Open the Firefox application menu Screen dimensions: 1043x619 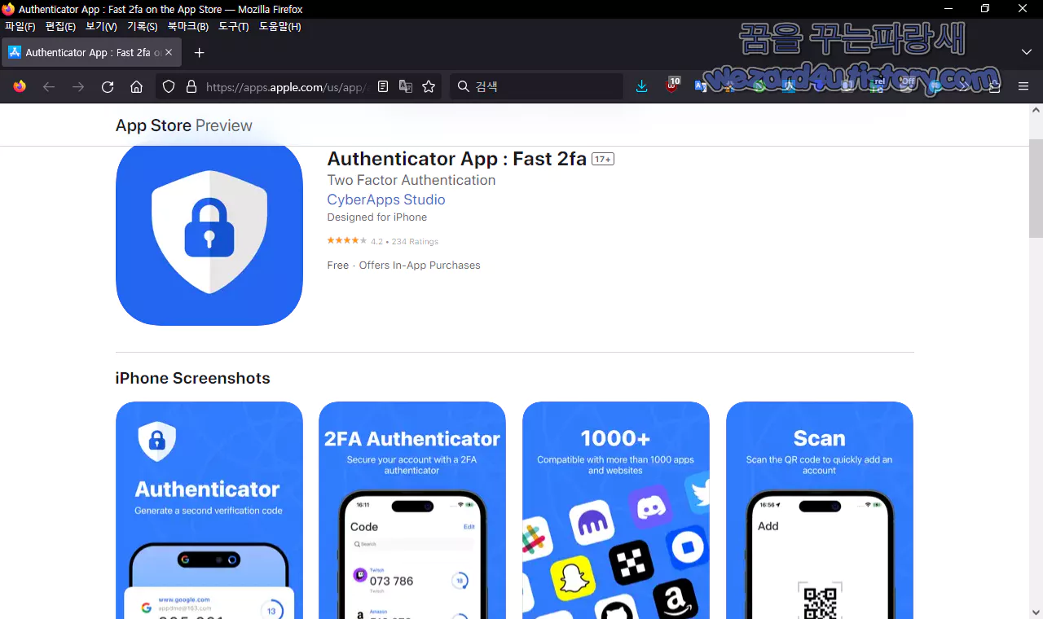tap(1023, 86)
